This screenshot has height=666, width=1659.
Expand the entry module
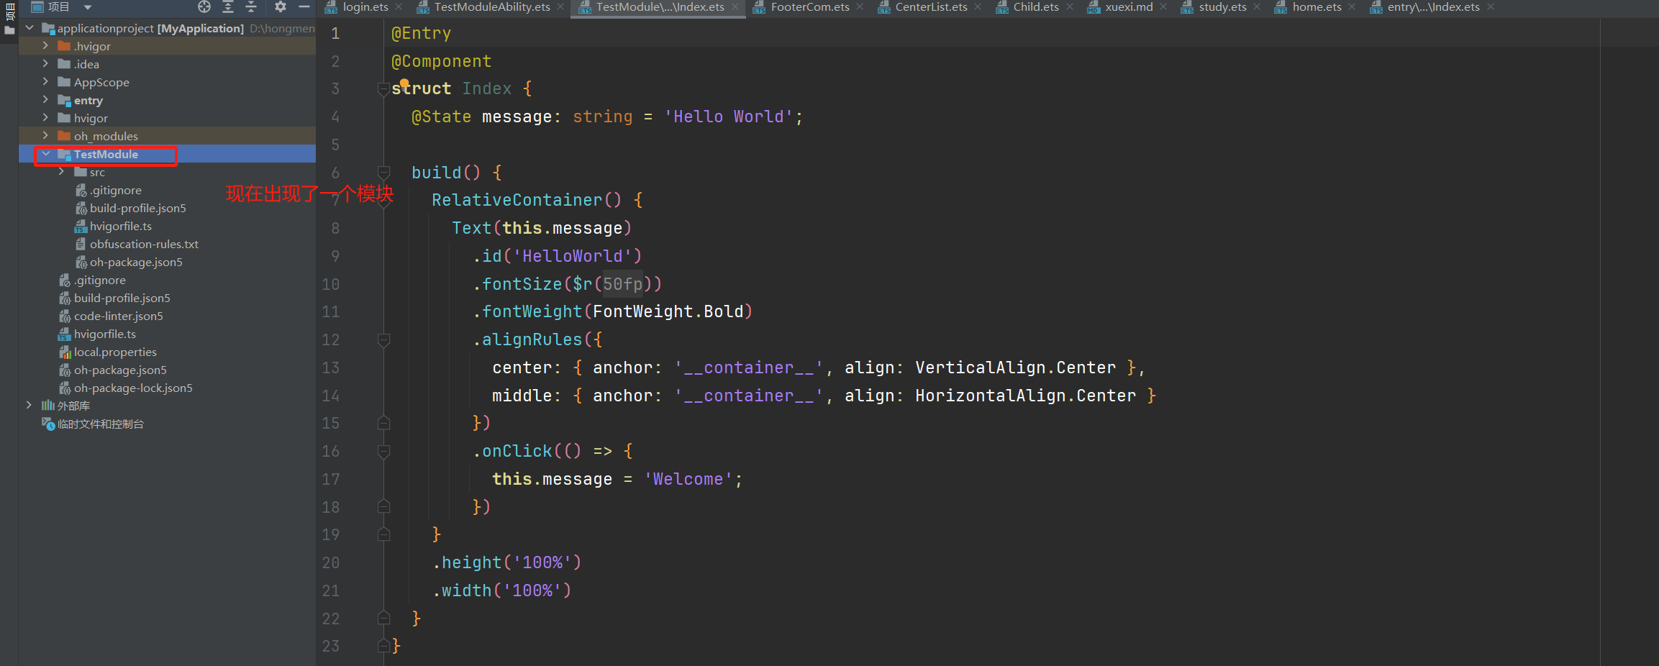(x=45, y=100)
